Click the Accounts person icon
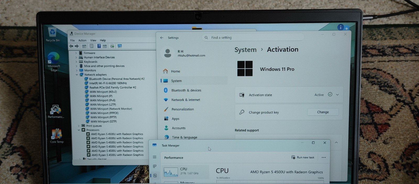Image resolution: width=419 pixels, height=184 pixels. tap(166, 128)
